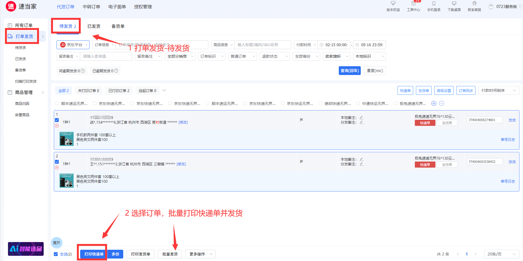Click the 下载桌面 monitor icon
This screenshot has width=523, height=261.
tap(454, 4)
